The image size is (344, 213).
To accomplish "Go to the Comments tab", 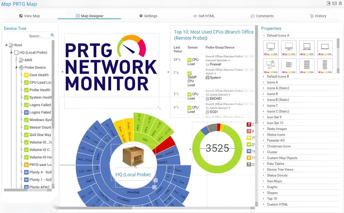I will click(x=262, y=16).
